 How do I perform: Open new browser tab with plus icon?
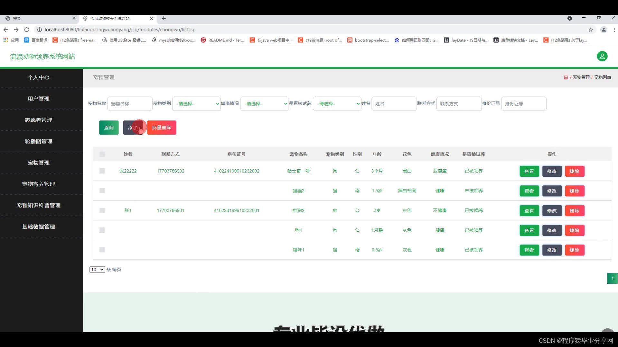[x=164, y=18]
